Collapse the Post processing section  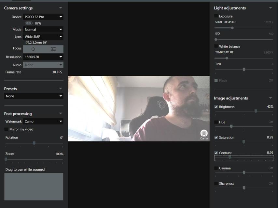click(x=61, y=113)
